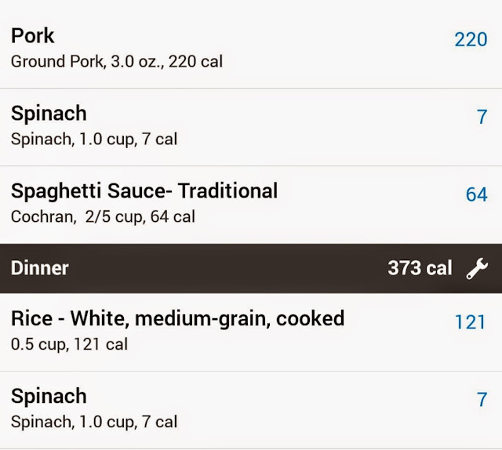Click the 373 cal Dinner total

420,268
